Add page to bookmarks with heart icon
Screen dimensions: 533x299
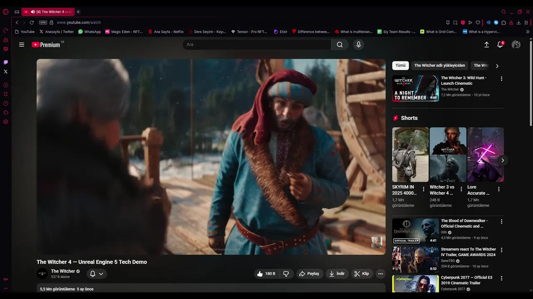[478, 22]
